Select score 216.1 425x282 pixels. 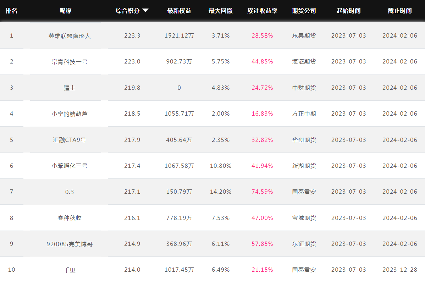point(132,218)
